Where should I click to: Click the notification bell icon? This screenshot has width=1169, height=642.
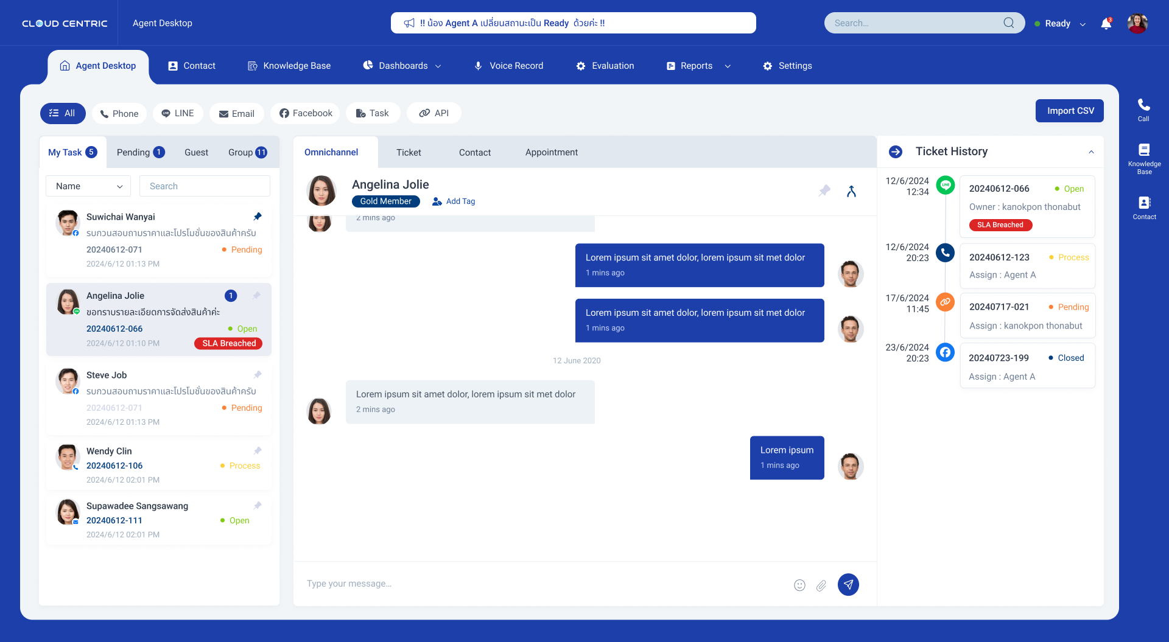pos(1106,24)
